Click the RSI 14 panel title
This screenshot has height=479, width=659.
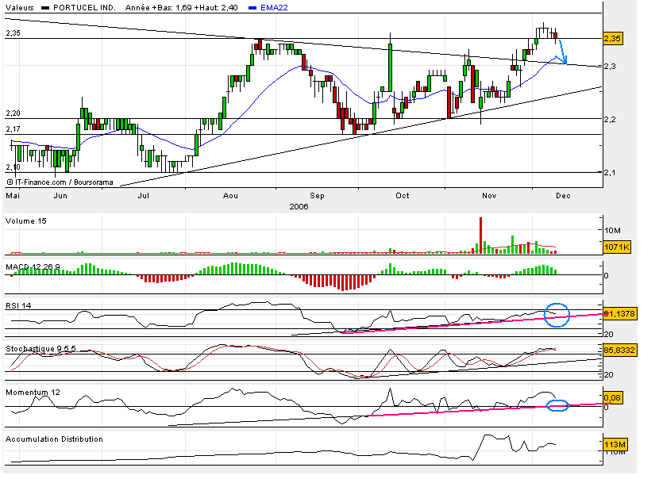tap(18, 305)
